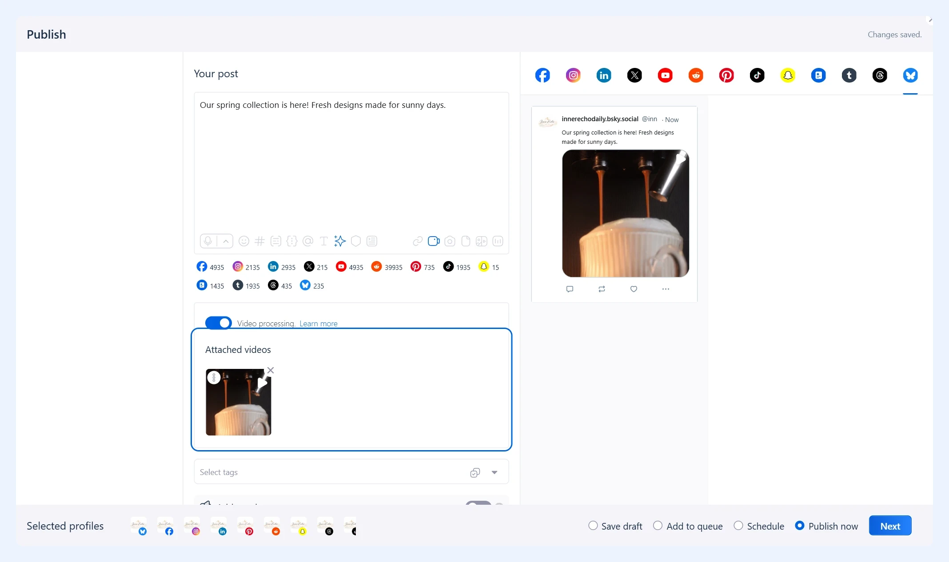Click the copy tags icon in Select tags
Viewport: 949px width, 562px height.
[475, 472]
